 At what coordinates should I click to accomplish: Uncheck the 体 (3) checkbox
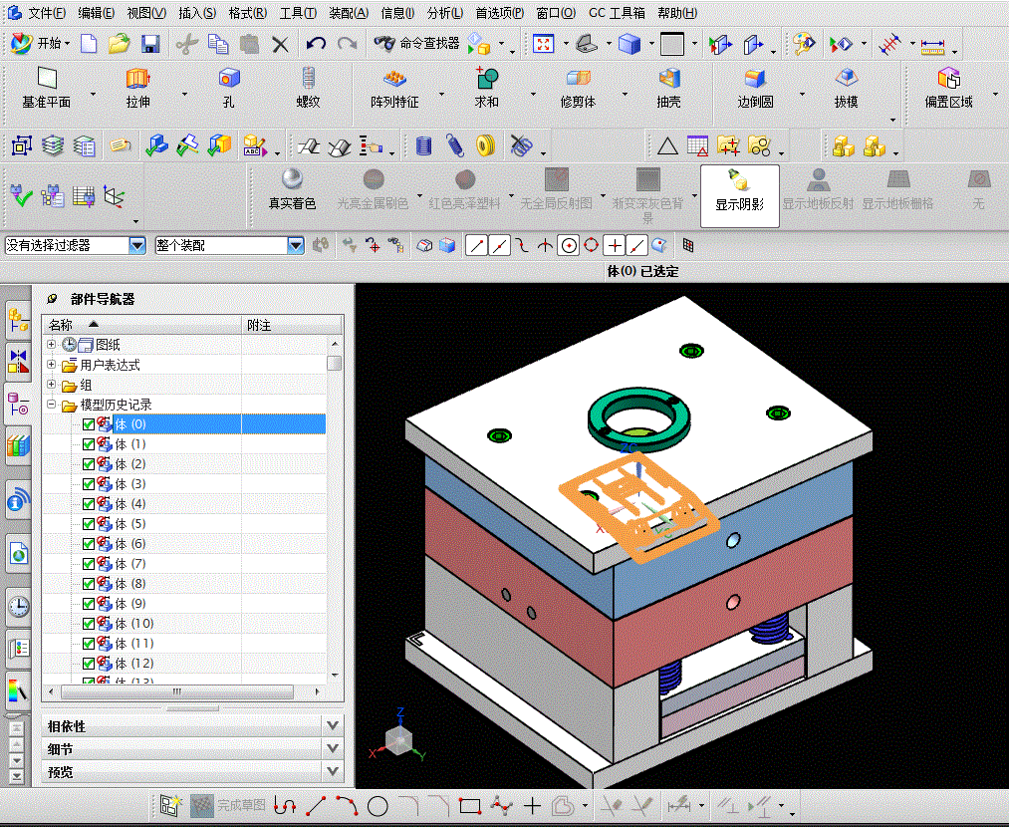(x=89, y=484)
